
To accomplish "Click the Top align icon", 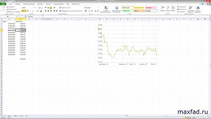I will click(x=45, y=8).
